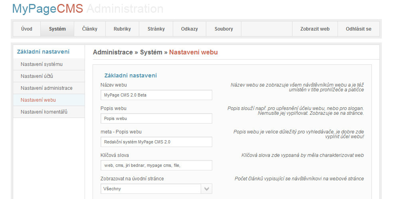Open Nastavení účtů in the sidebar
This screenshot has height=199, width=393.
(x=49, y=76)
